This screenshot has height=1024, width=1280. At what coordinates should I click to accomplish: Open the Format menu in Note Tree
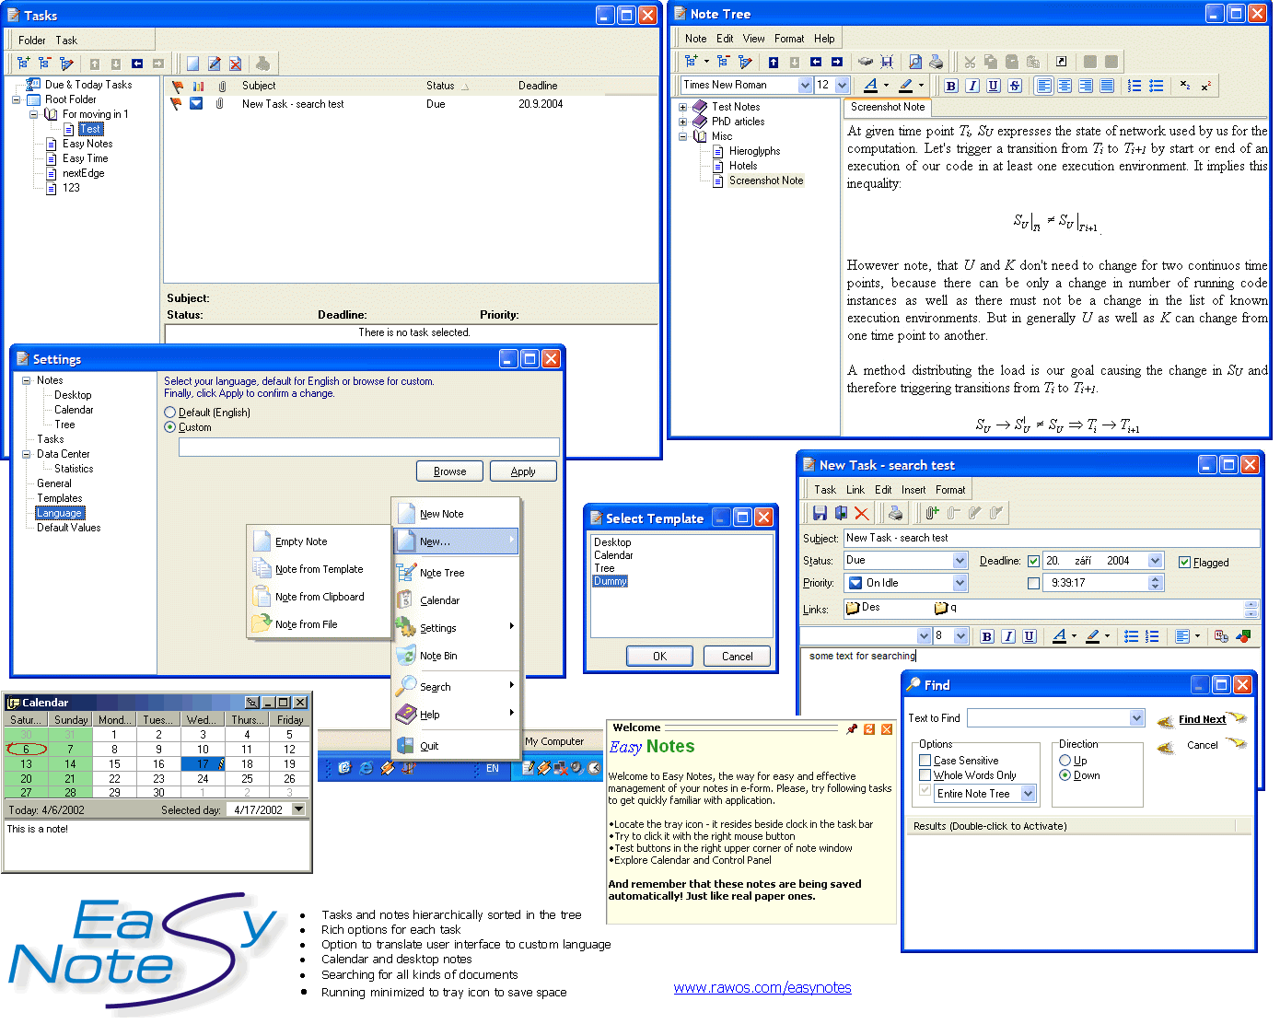click(789, 39)
